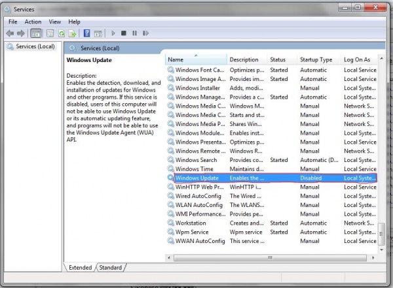Image resolution: width=393 pixels, height=288 pixels.
Task: Switch to the Extended tab
Action: coord(80,267)
